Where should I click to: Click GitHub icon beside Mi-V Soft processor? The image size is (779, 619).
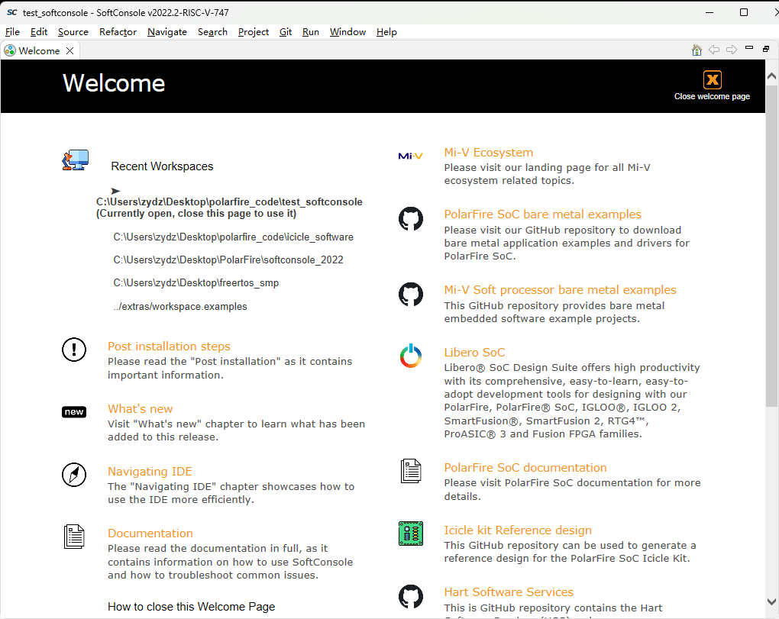click(x=411, y=295)
